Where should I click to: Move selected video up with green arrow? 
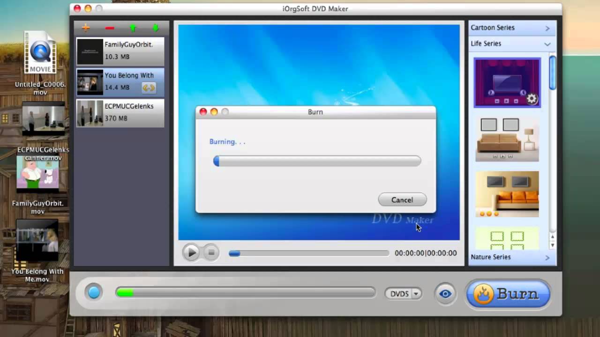pos(133,28)
